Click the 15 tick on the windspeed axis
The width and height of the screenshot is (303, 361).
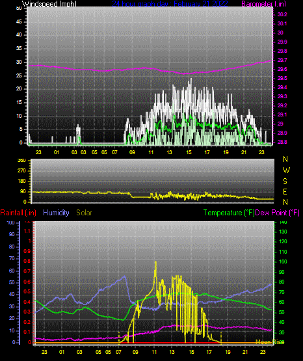pyautogui.click(x=19, y=102)
